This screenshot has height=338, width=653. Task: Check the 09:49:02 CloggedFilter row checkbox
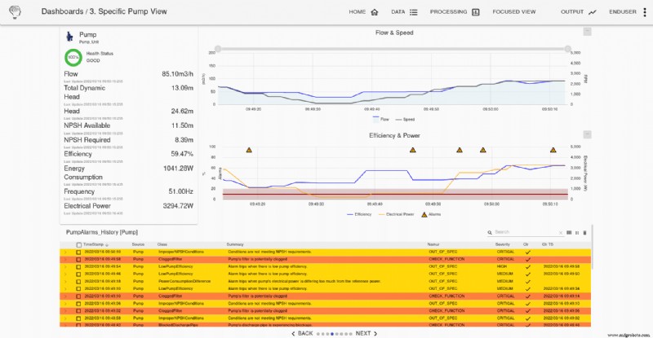(78, 311)
